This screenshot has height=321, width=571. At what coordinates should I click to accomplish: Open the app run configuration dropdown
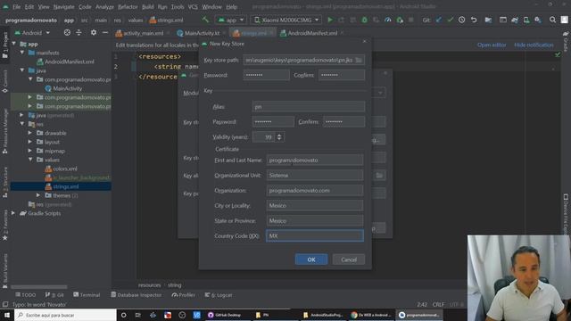click(x=231, y=20)
